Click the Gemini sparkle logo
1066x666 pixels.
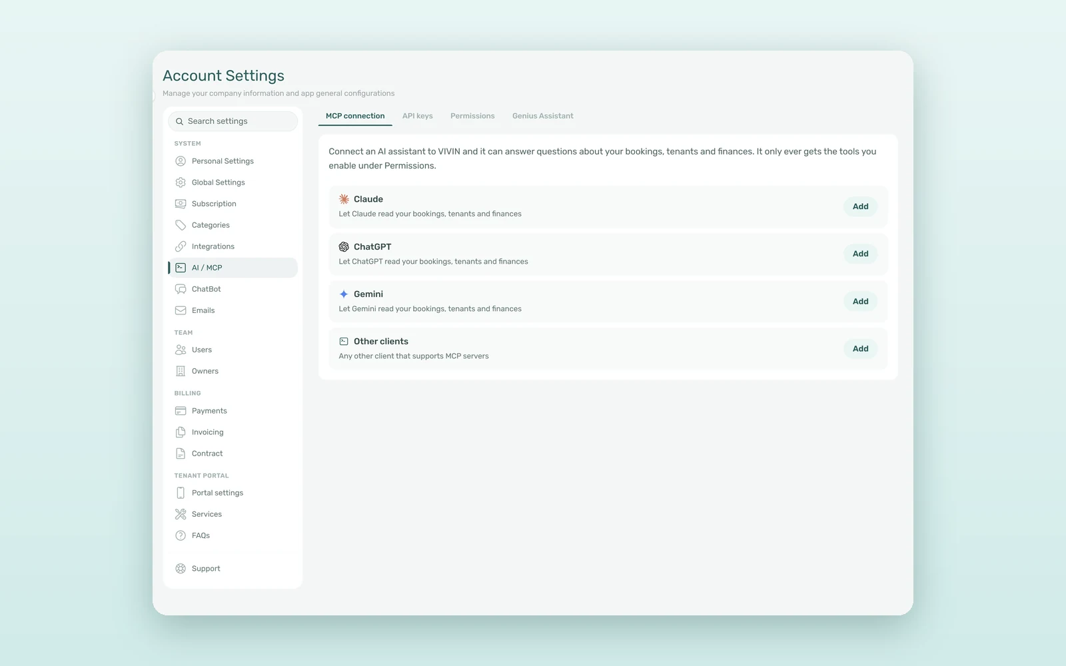[x=344, y=294]
